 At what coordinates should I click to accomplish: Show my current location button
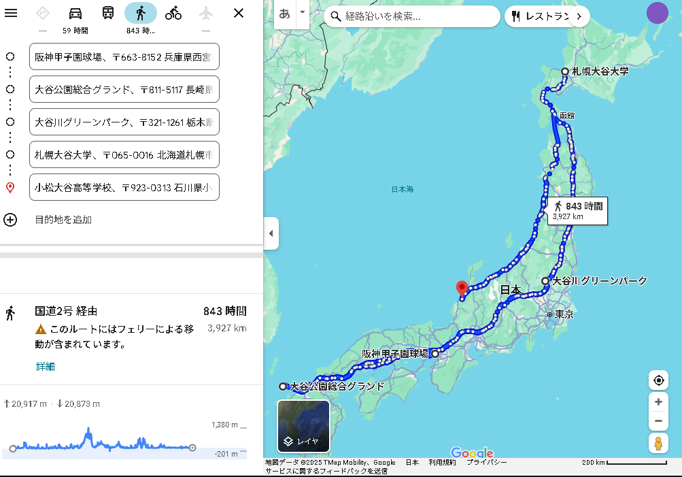(x=658, y=380)
